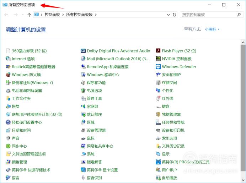Open the 鼠标 link

coord(91,138)
